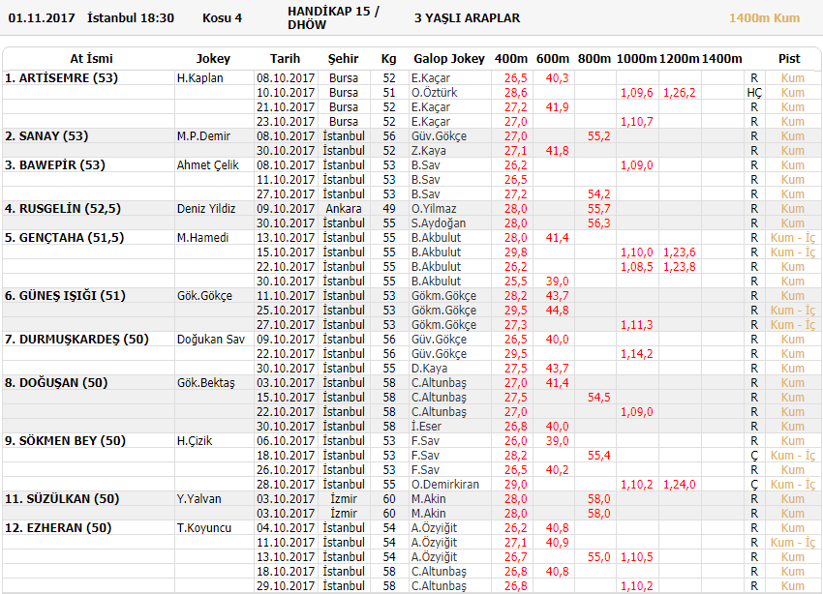Image resolution: width=823 pixels, height=594 pixels.
Task: Click the horse name GÜNEŞ IŞIĞI (51)
Action: coord(65,296)
